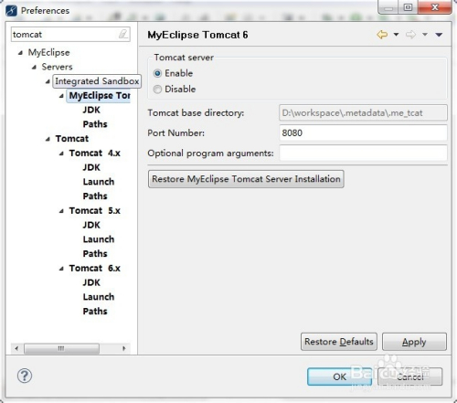Open the forward history dropdown arrow

(x=425, y=35)
